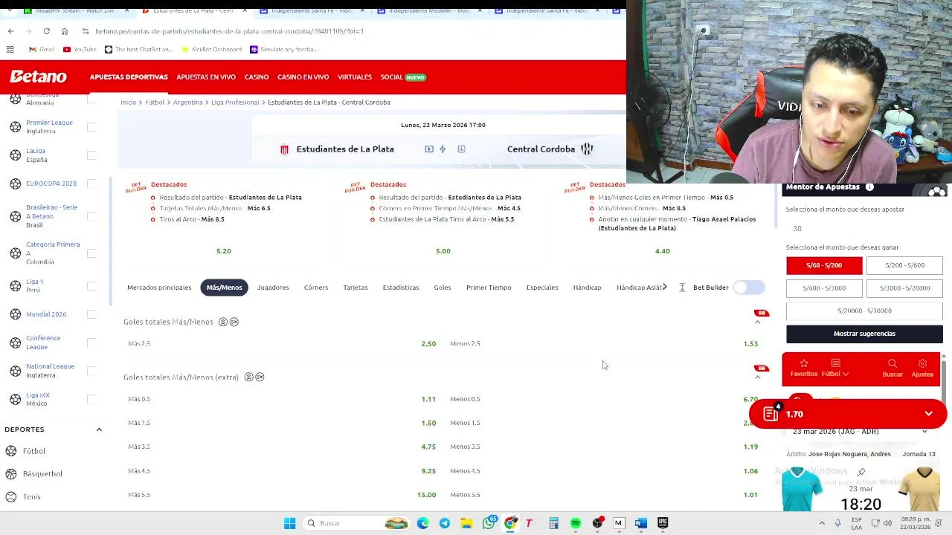Viewport: 952px width, 535px height.
Task: Go to the browser home page
Action: 64,31
